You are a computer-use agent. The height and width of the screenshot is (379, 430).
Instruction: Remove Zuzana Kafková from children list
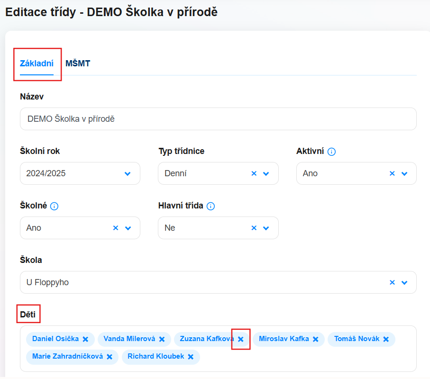(240, 339)
